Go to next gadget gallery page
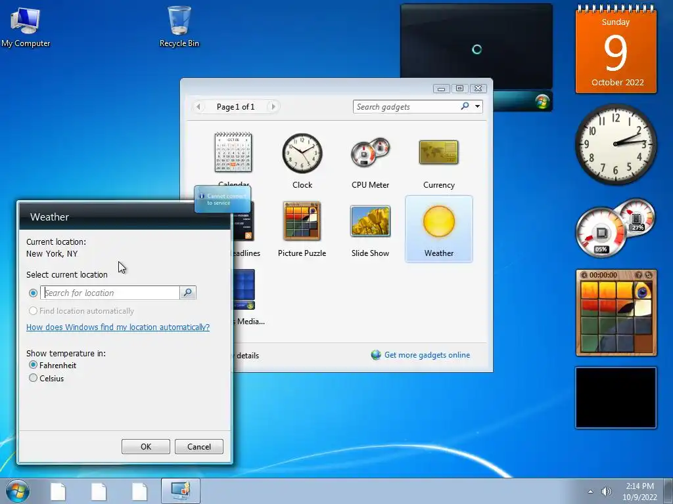 click(x=273, y=106)
